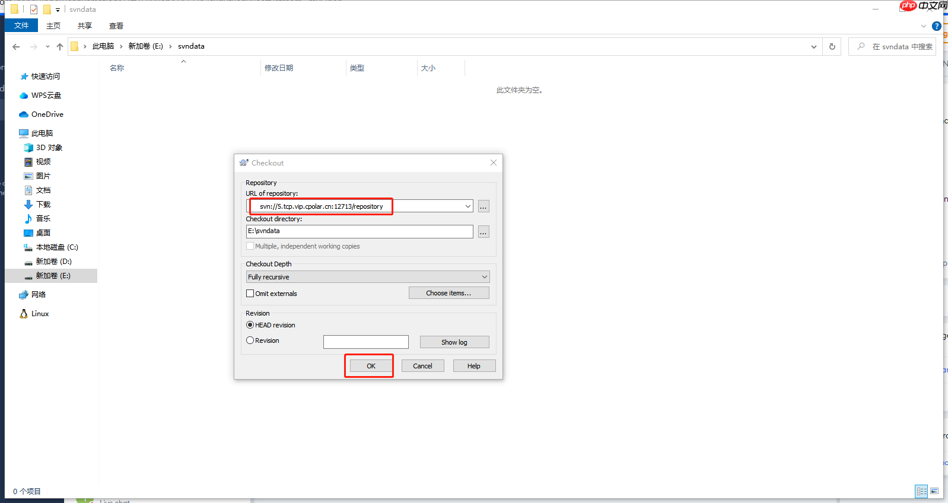
Task: Switch to the 主页 ribbon tab
Action: (53, 26)
